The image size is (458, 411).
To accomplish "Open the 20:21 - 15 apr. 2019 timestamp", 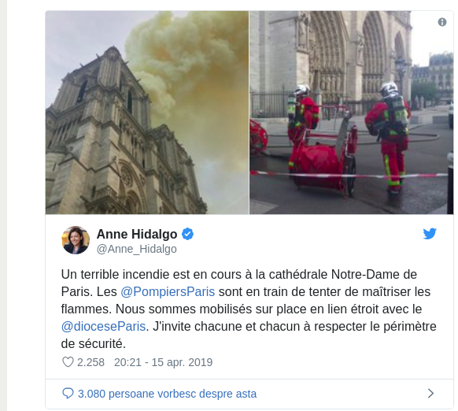I will tap(163, 362).
